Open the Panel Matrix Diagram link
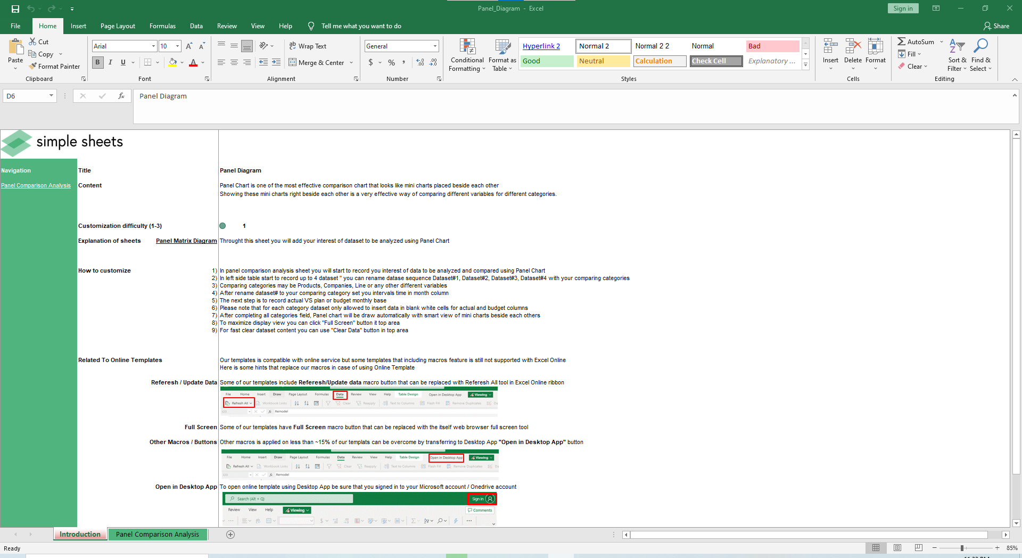The width and height of the screenshot is (1022, 558). 186,241
